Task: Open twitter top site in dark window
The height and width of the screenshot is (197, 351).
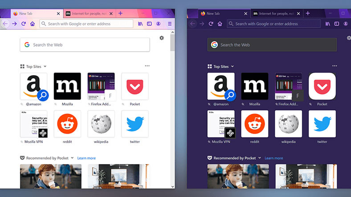Action: (322, 124)
